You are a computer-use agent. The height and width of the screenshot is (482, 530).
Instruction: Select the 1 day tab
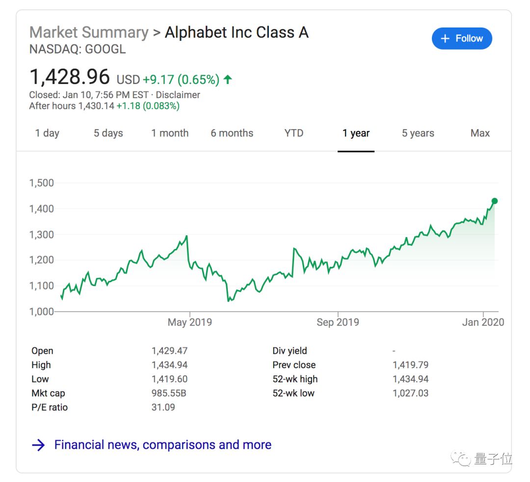click(47, 133)
